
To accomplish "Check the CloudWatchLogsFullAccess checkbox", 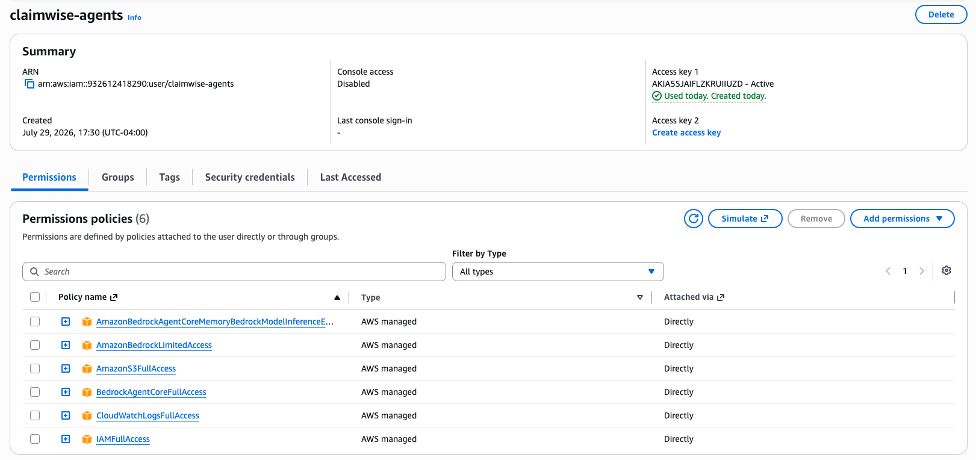I will pyautogui.click(x=35, y=415).
